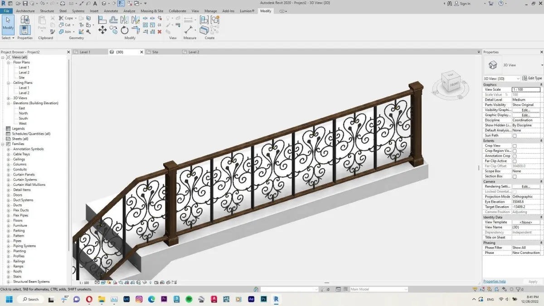The width and height of the screenshot is (544, 306).
Task: Toggle the Properties palette icon
Action: pos(25,30)
